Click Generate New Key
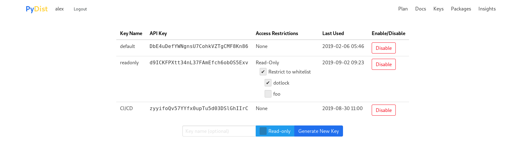The image size is (525, 151). [318, 131]
